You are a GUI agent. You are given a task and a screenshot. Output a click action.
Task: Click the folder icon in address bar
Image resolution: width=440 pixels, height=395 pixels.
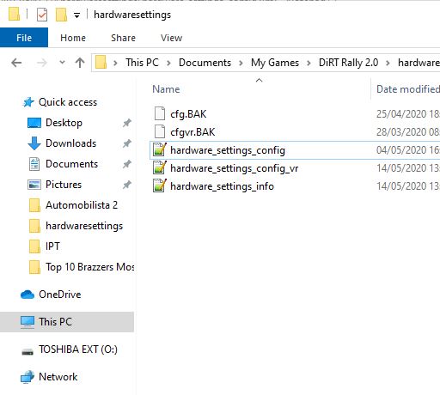coord(101,62)
